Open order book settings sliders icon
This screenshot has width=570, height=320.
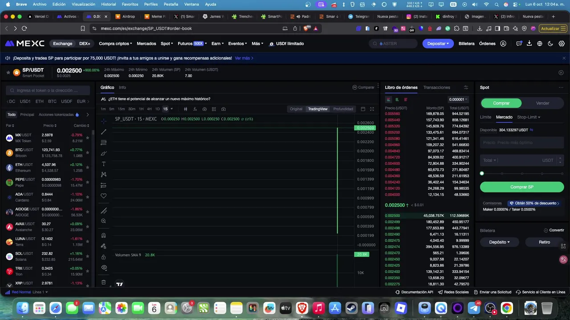(x=466, y=88)
